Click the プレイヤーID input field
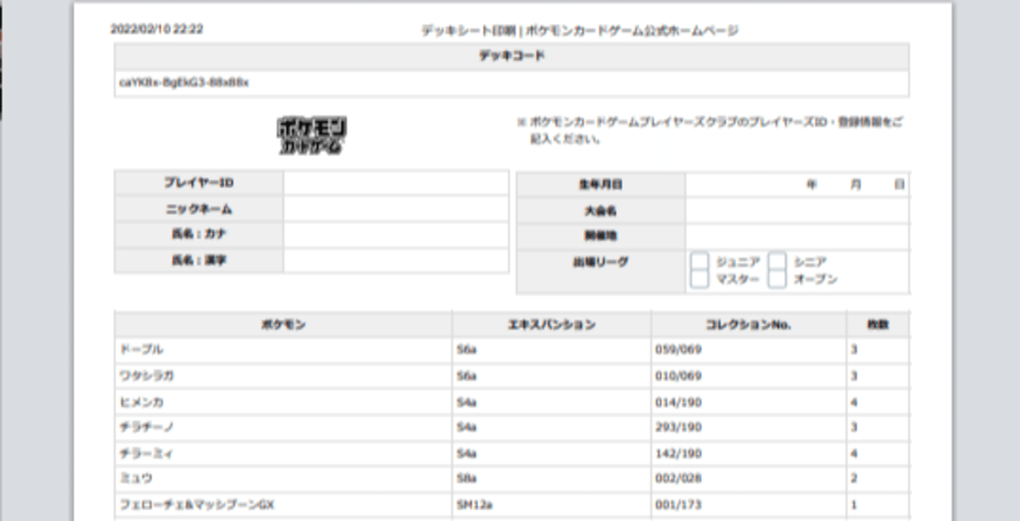1020x521 pixels. [396, 182]
